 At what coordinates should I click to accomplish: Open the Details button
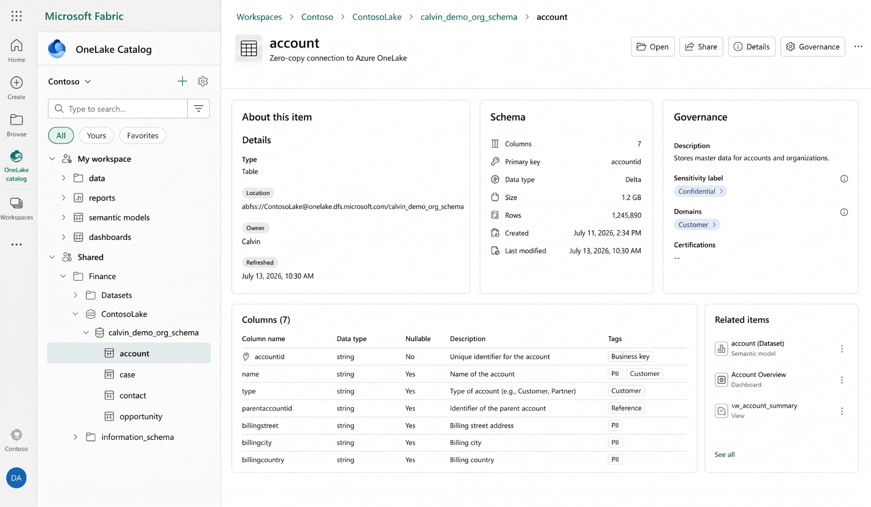pos(751,46)
